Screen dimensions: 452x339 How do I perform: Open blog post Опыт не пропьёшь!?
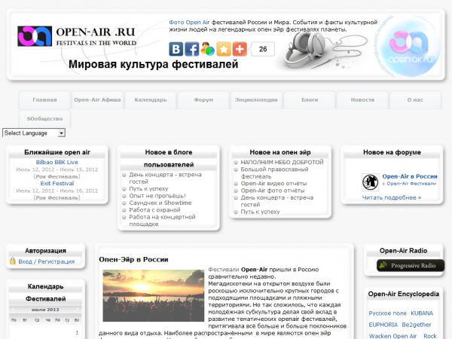[x=157, y=196]
